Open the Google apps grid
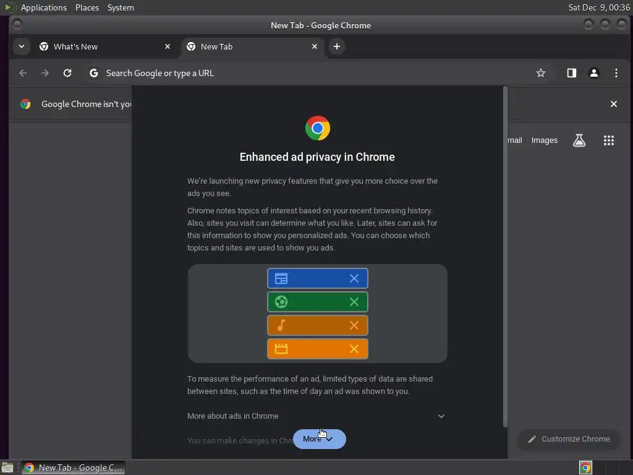Screen dimensions: 633x475 click(609, 140)
